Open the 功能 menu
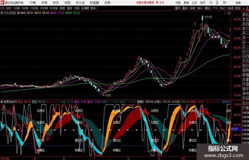 (x=178, y=3)
